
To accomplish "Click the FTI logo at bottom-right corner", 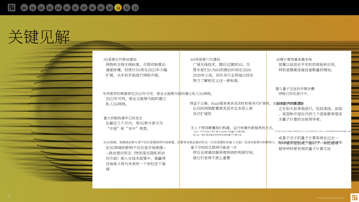I will pos(355,198).
